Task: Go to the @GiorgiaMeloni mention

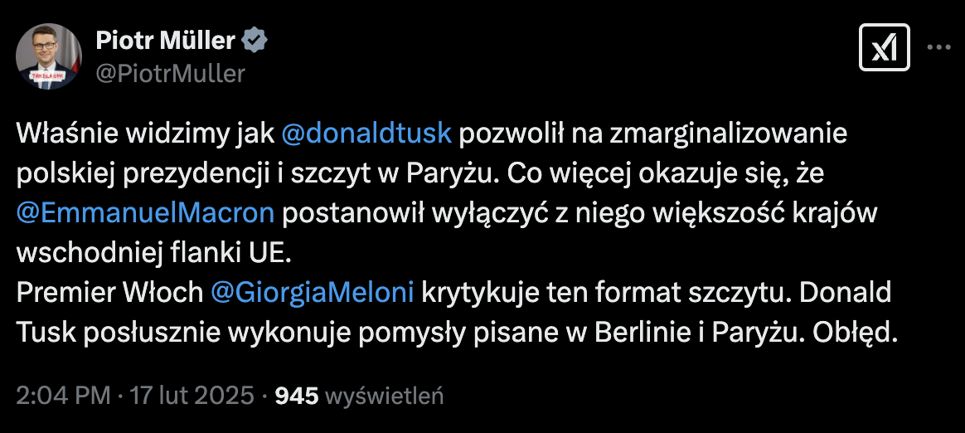Action: [314, 293]
